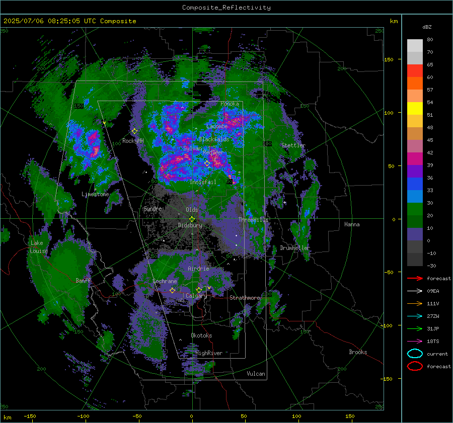The image size is (453, 423).
Task: Click yellow diamond marker near RockyMH
Action: click(134, 131)
